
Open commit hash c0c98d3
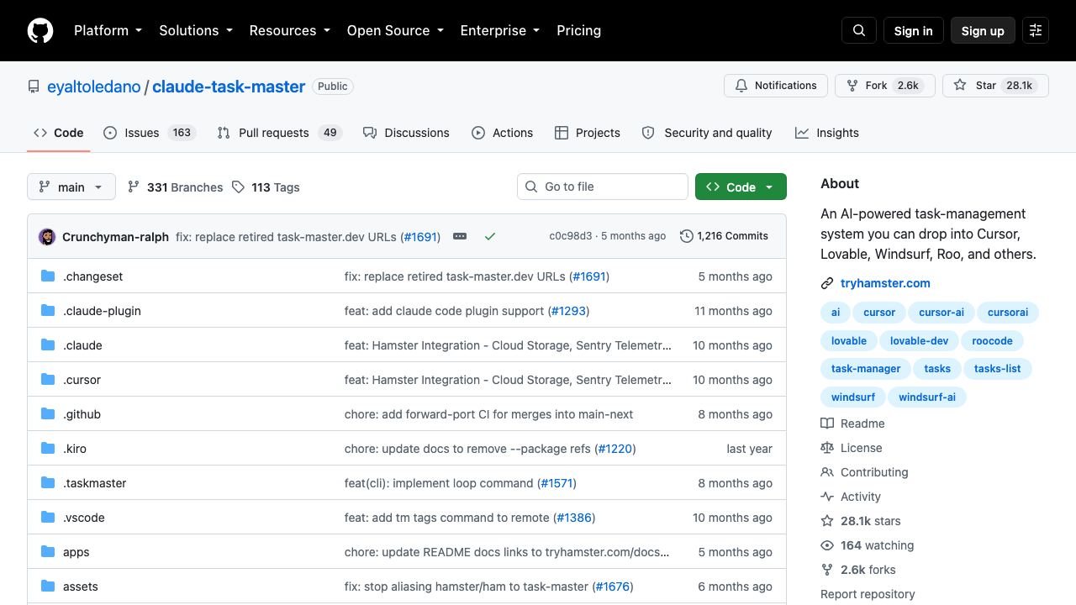[x=571, y=236]
